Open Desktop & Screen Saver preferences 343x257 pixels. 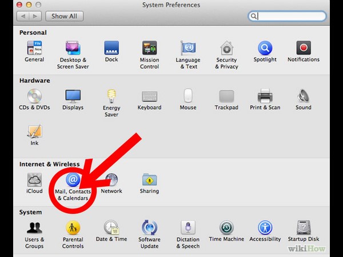(73, 49)
